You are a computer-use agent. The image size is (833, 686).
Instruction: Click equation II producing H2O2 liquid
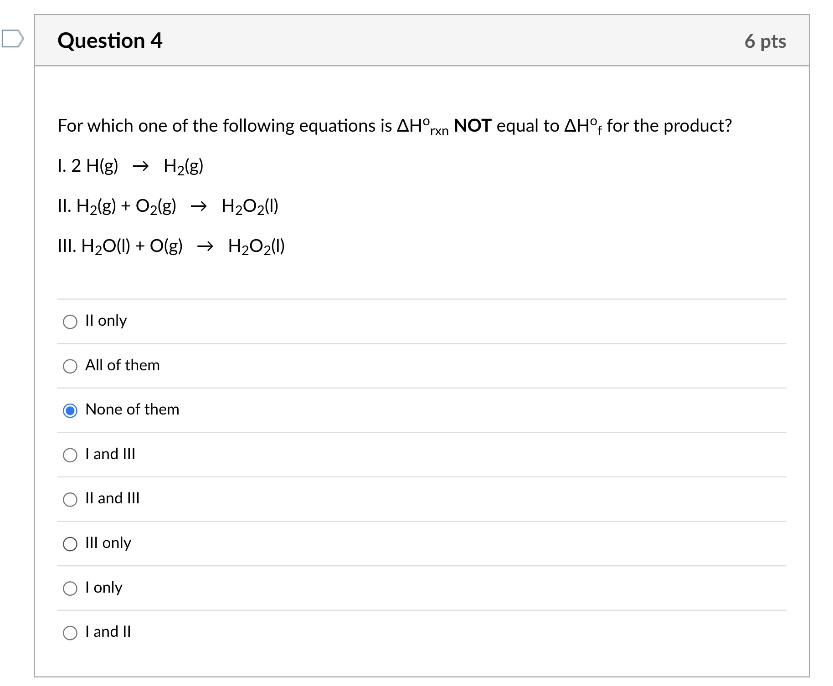coord(167,206)
